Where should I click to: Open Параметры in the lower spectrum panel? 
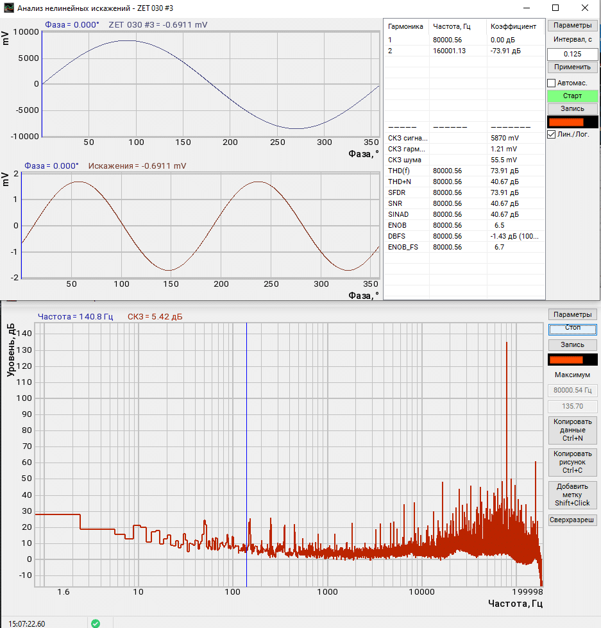[572, 314]
